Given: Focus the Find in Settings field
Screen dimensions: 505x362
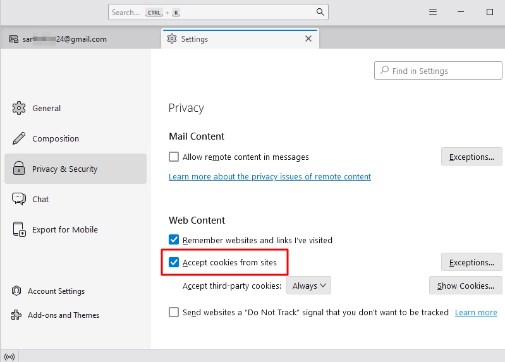Looking at the screenshot, I should pos(438,70).
